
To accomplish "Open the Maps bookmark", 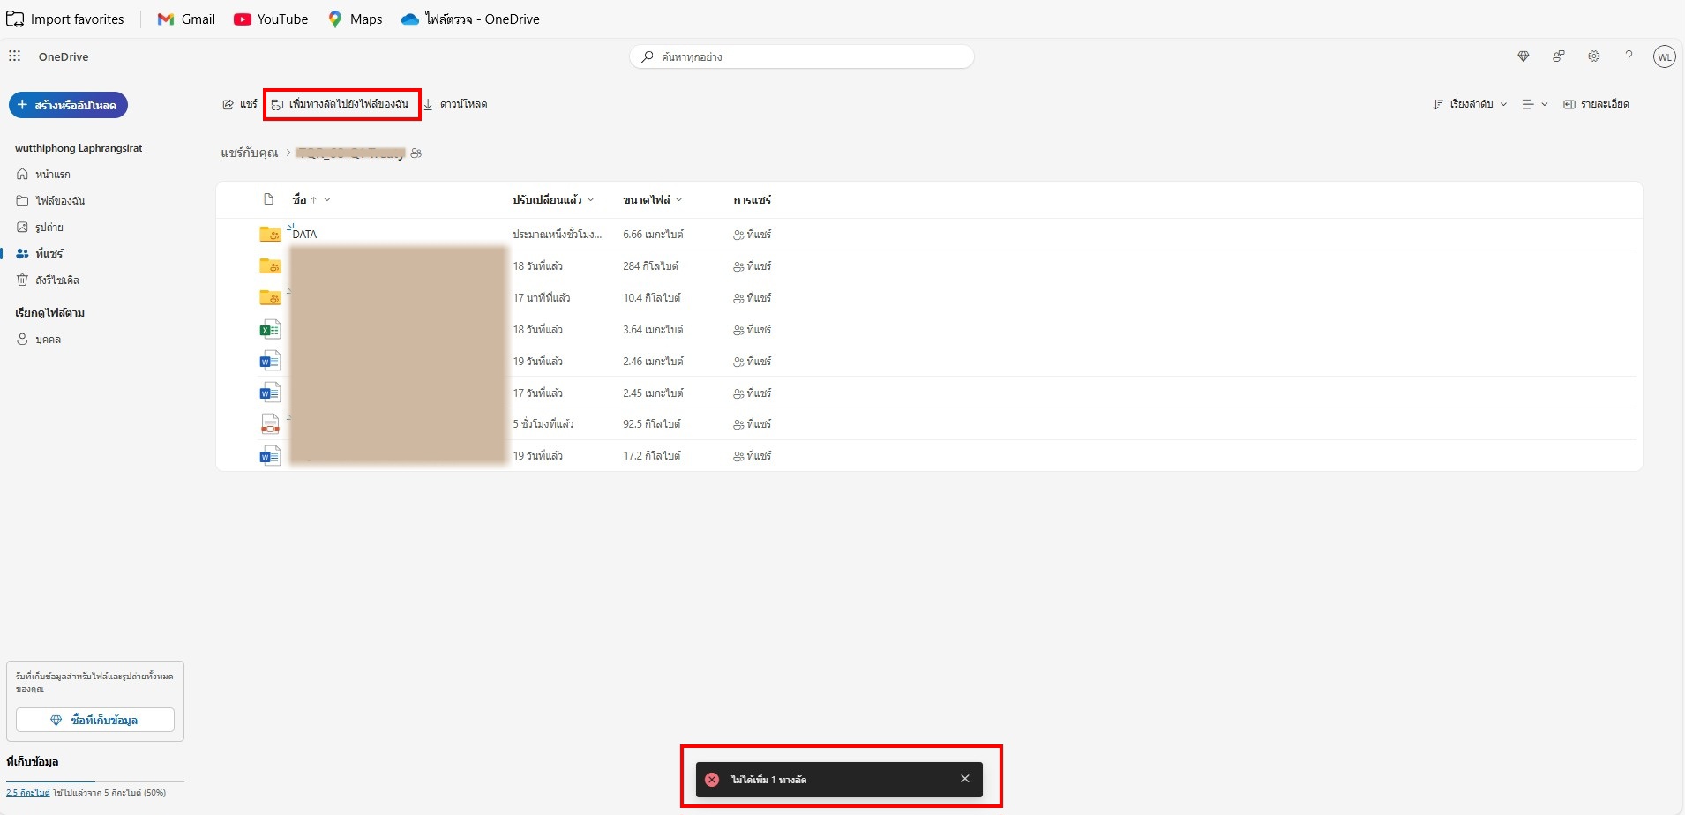I will [355, 19].
